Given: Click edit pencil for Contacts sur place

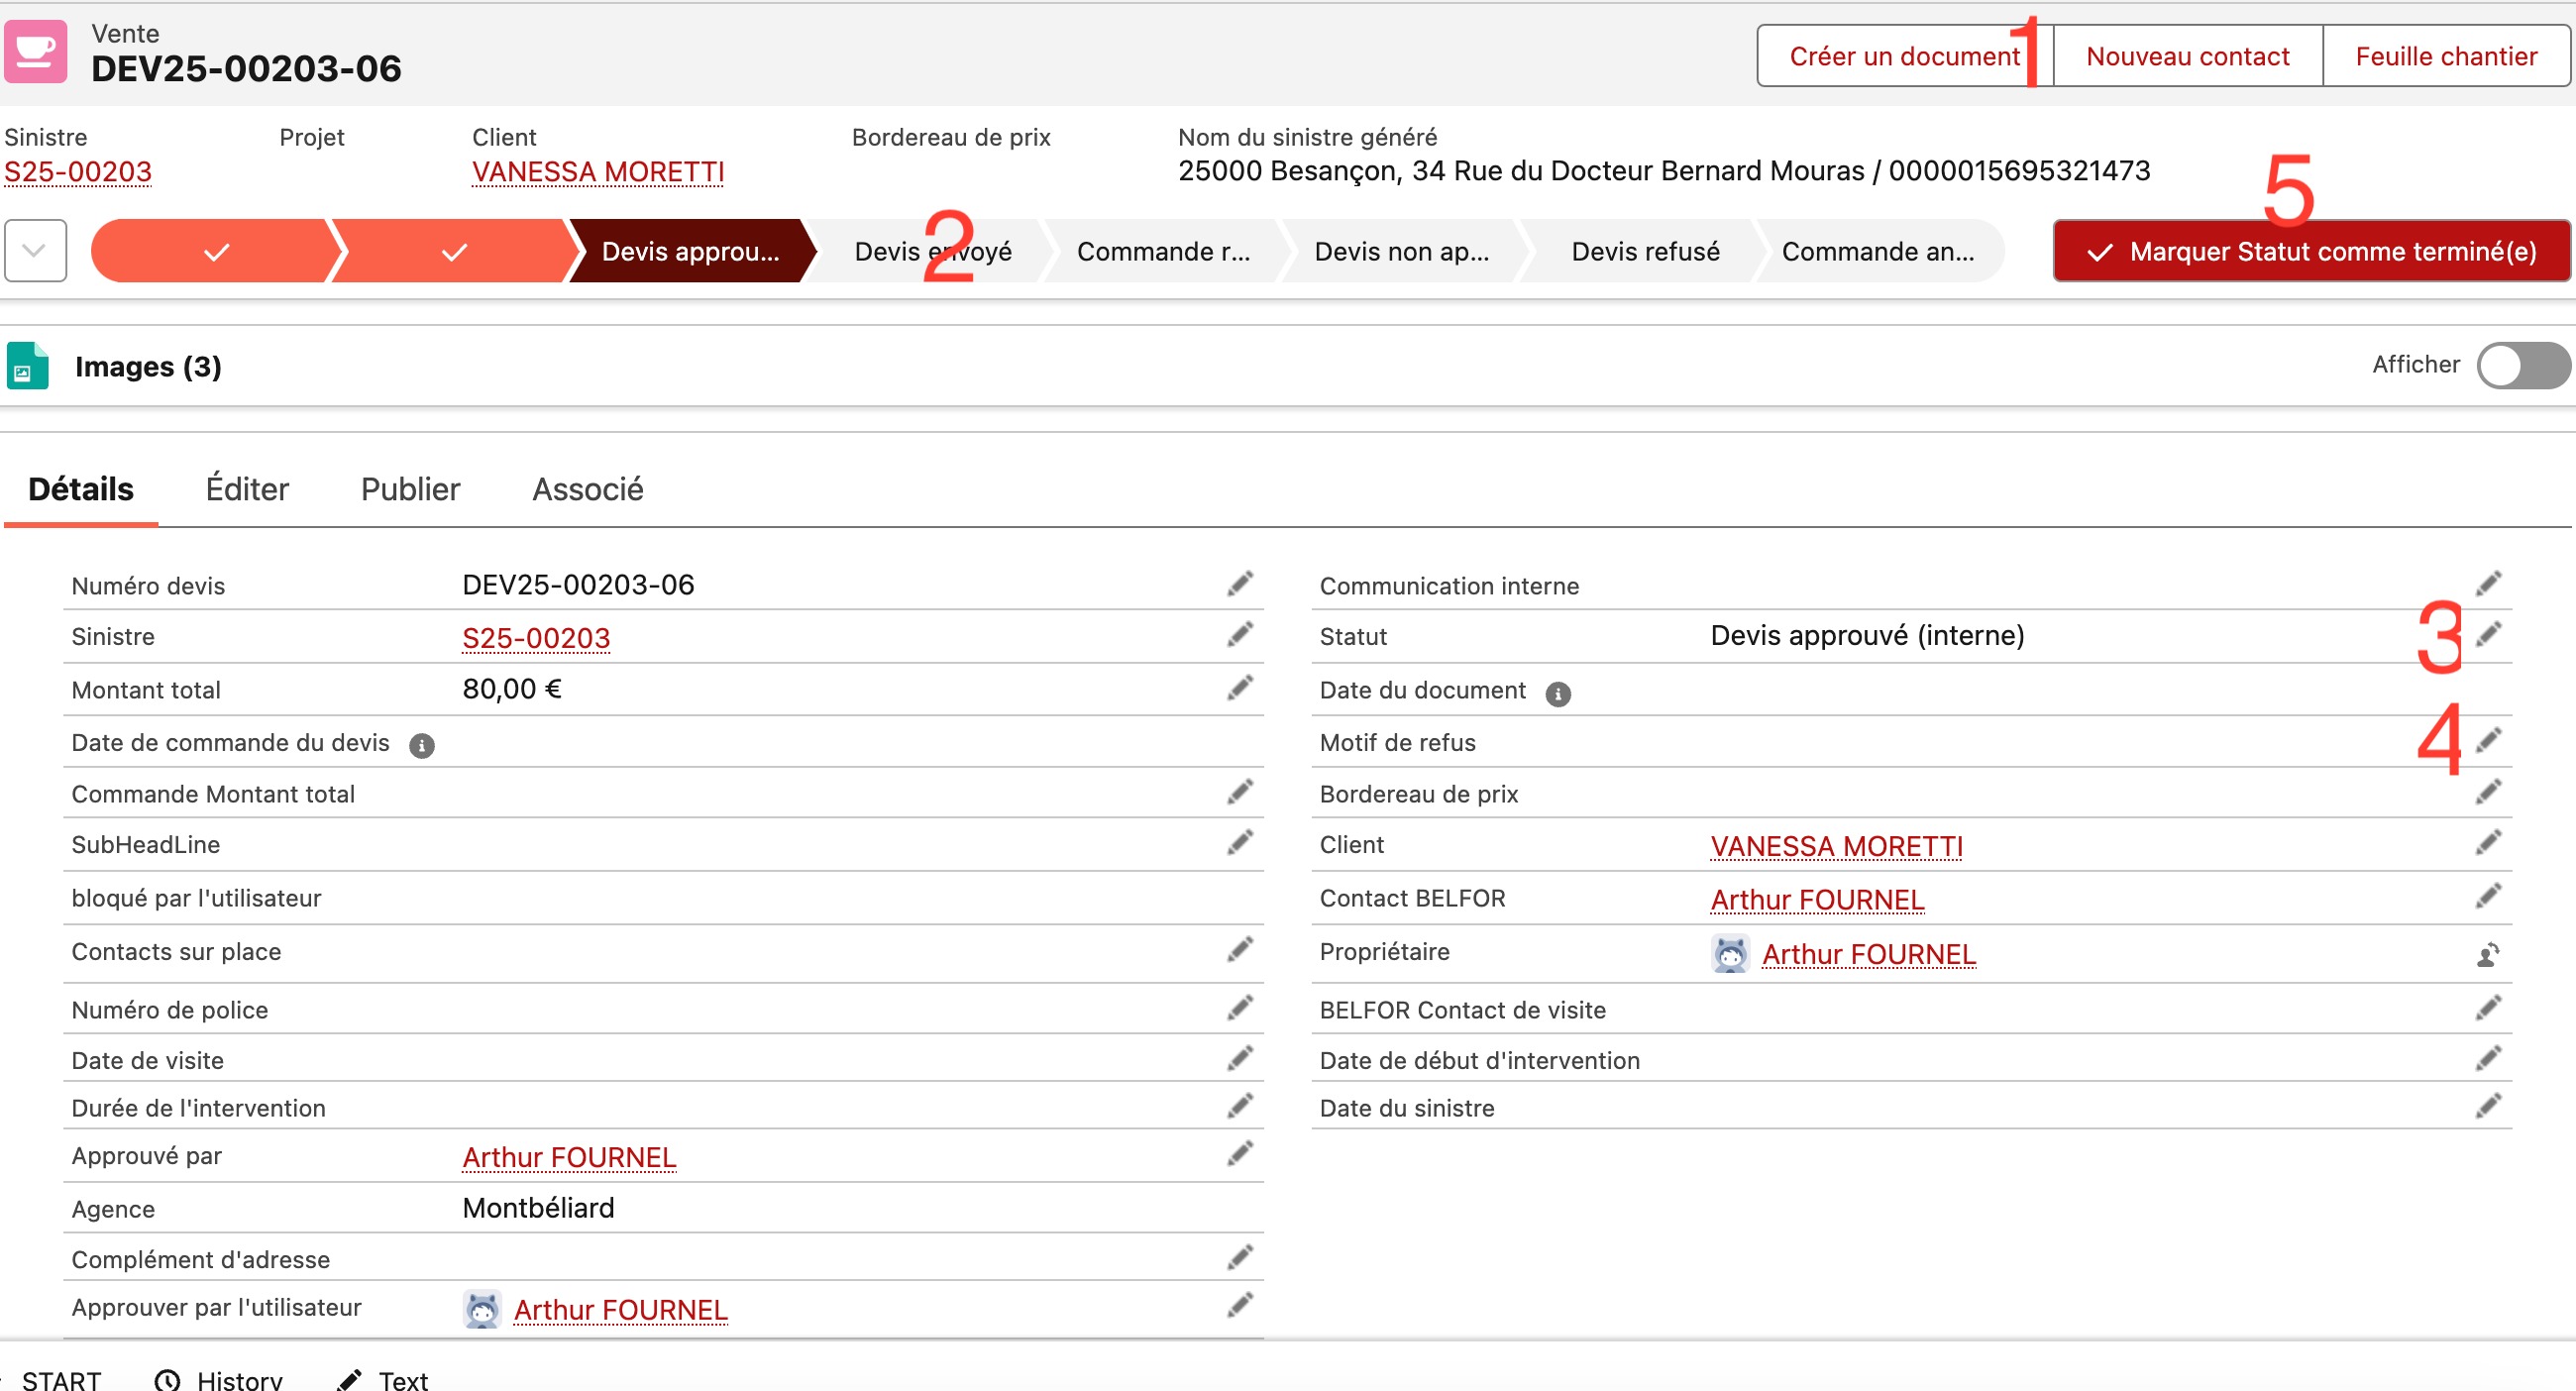Looking at the screenshot, I should coord(1240,950).
